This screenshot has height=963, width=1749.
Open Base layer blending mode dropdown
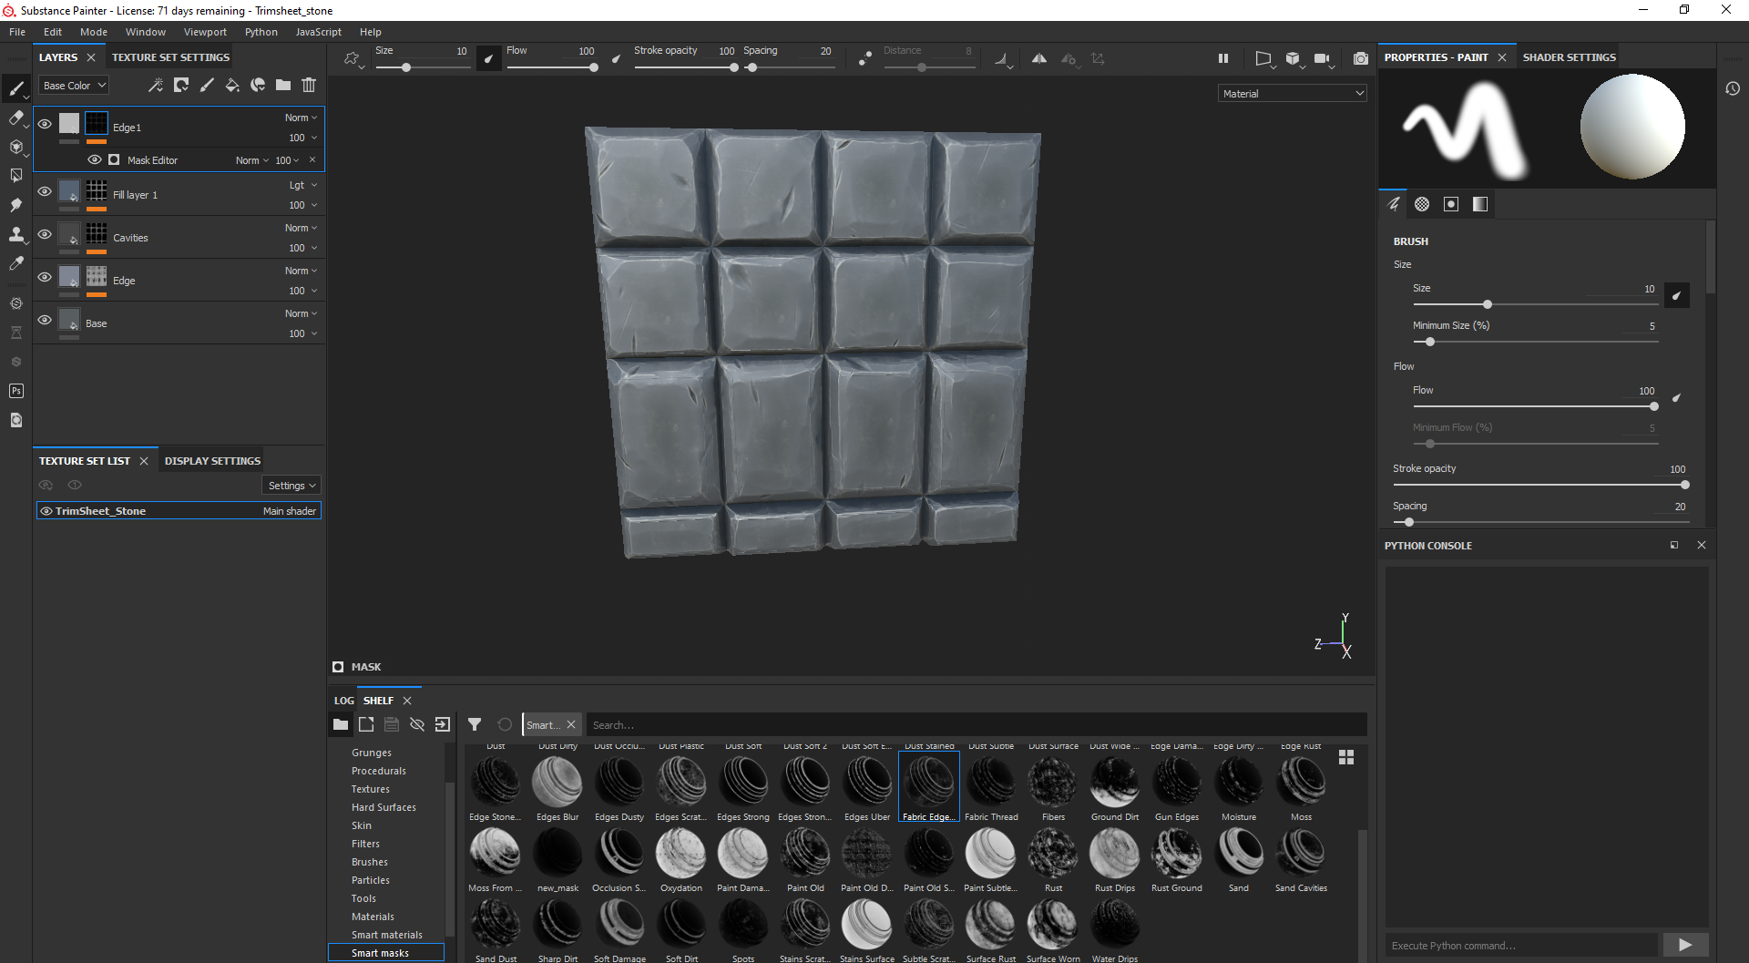(301, 313)
